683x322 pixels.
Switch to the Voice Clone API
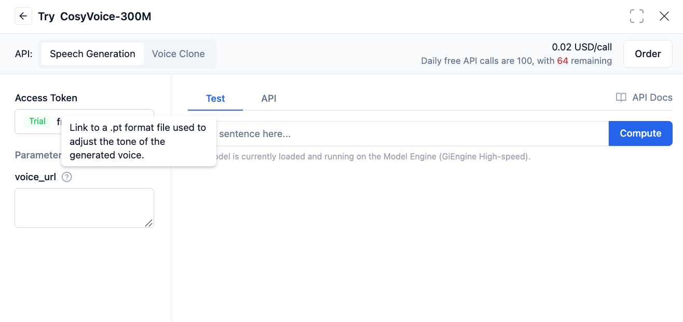tap(178, 54)
